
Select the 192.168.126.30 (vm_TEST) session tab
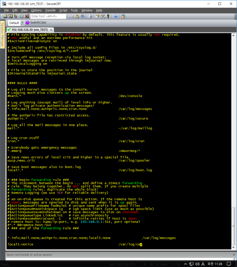pyautogui.click(x=29, y=30)
